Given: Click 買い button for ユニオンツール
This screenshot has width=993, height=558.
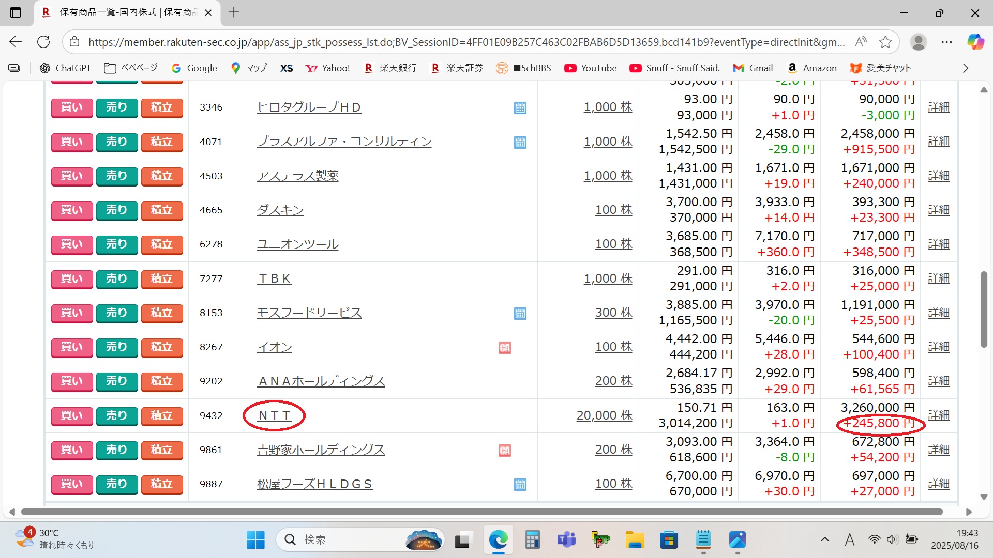Looking at the screenshot, I should tap(72, 244).
